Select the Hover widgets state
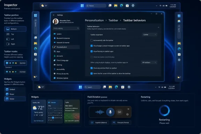Image resolution: width=201 pixels, height=134 pixels. [x=15, y=94]
